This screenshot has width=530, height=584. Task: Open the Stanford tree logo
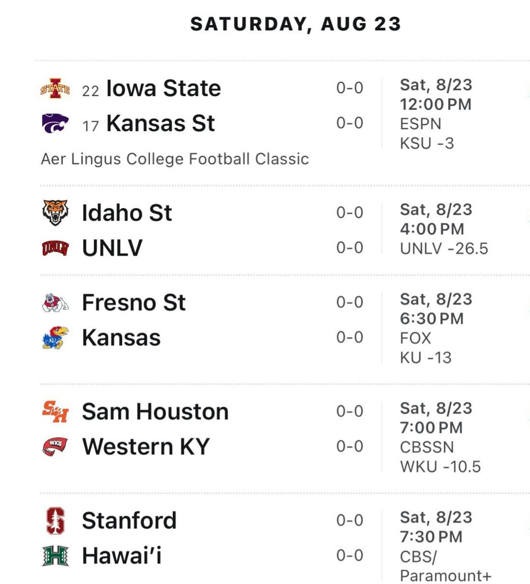pyautogui.click(x=55, y=521)
